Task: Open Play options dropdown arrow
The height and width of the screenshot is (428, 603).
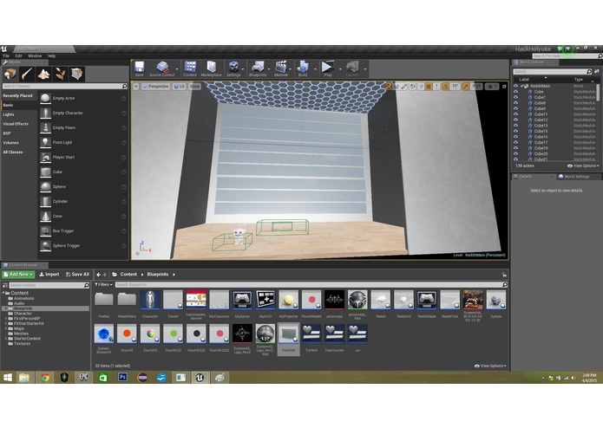Action: (340, 69)
